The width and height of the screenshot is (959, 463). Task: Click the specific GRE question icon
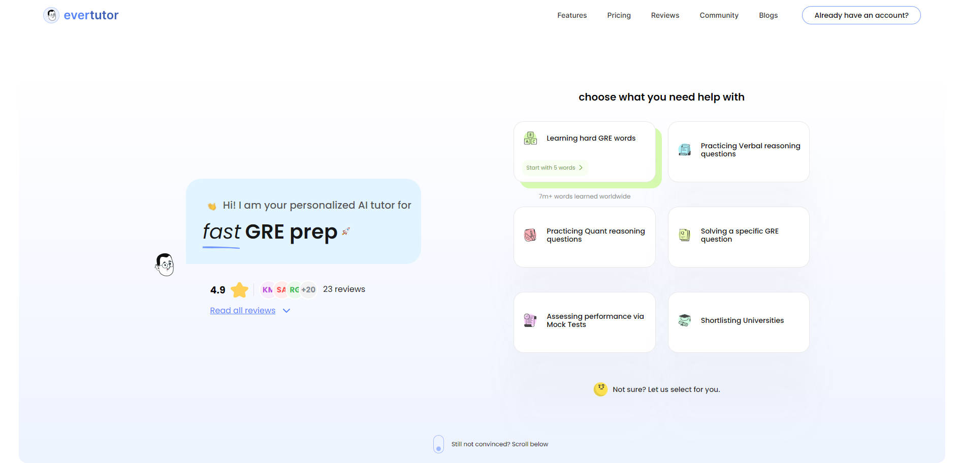[684, 235]
